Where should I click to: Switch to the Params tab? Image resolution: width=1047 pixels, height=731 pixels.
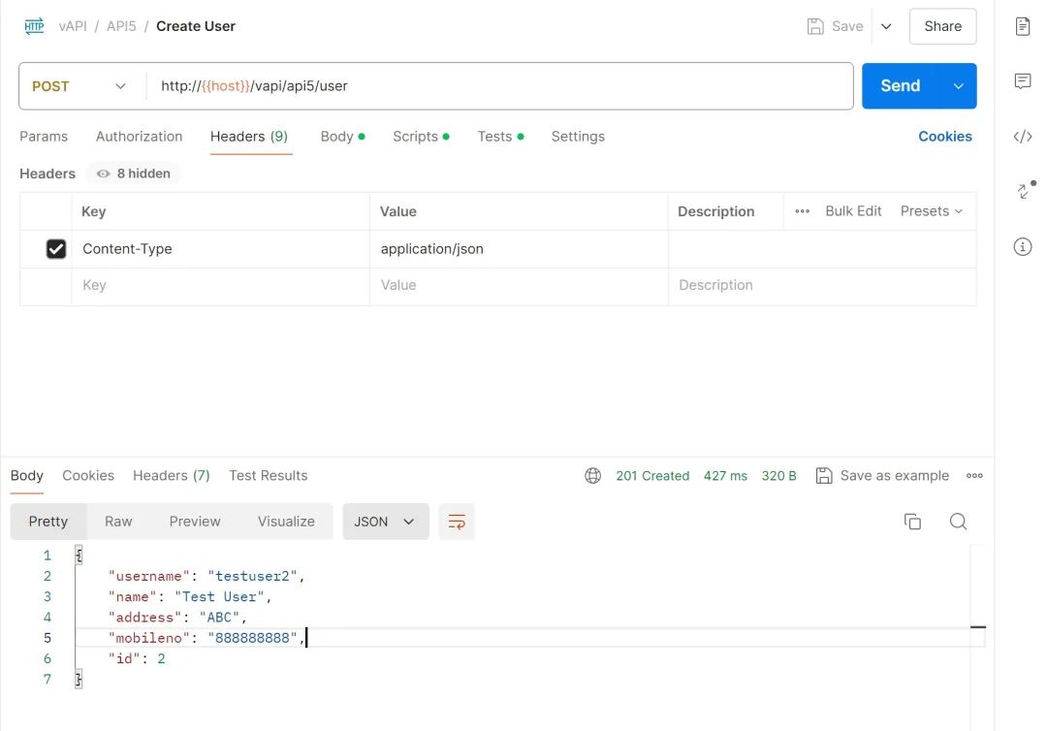pos(44,136)
